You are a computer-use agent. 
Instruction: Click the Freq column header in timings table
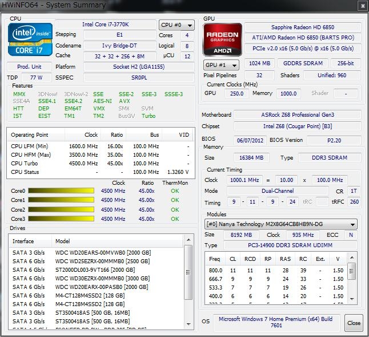(215, 259)
